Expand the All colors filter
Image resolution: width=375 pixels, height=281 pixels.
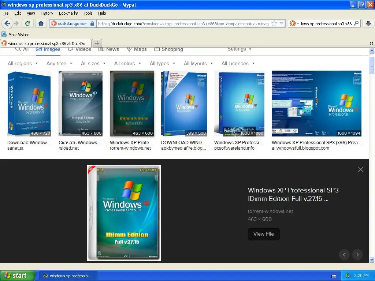pyautogui.click(x=127, y=64)
